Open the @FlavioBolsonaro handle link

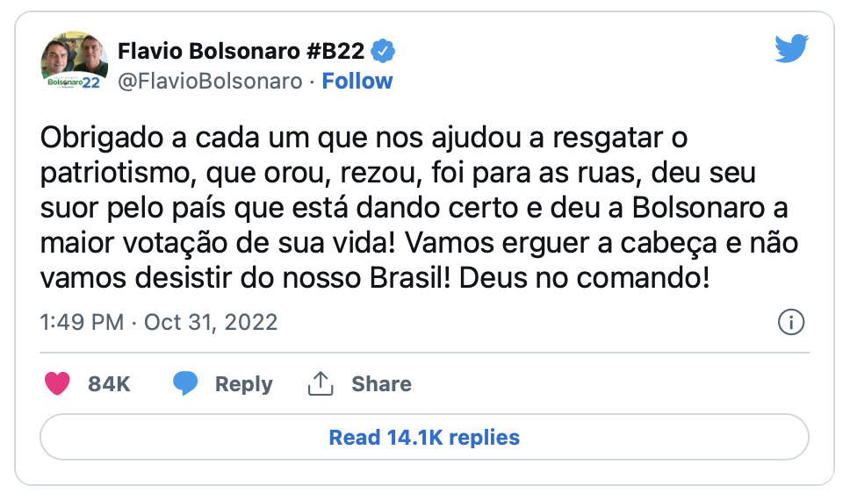[x=210, y=82]
